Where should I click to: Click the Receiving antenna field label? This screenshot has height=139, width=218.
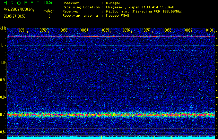pyautogui.click(x=80, y=16)
